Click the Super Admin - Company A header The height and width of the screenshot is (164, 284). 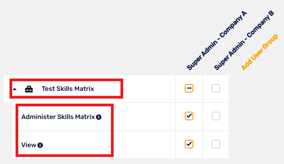[x=217, y=41]
